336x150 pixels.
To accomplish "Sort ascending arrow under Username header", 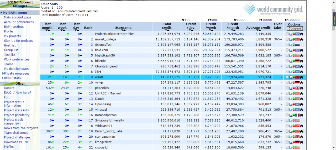I will pyautogui.click(x=124, y=30).
